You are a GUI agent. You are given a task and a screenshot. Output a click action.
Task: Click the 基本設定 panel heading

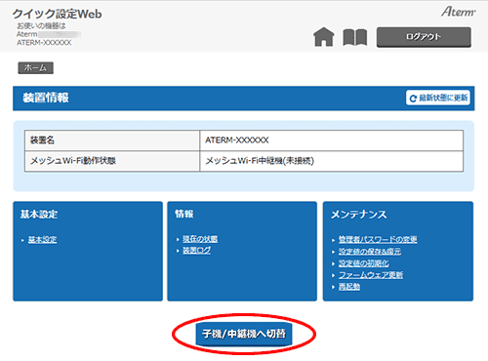coord(39,214)
